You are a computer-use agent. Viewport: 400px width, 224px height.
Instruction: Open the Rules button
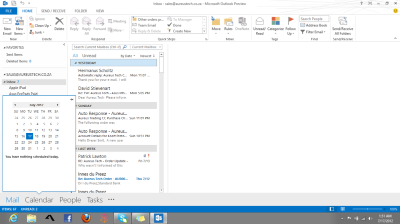pos(228,26)
